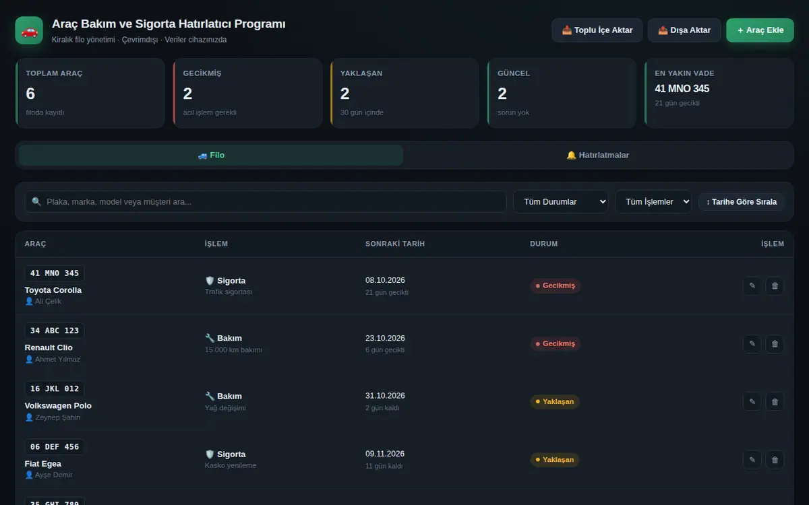Click the shield icon beside Kasko yenileme

pos(210,454)
